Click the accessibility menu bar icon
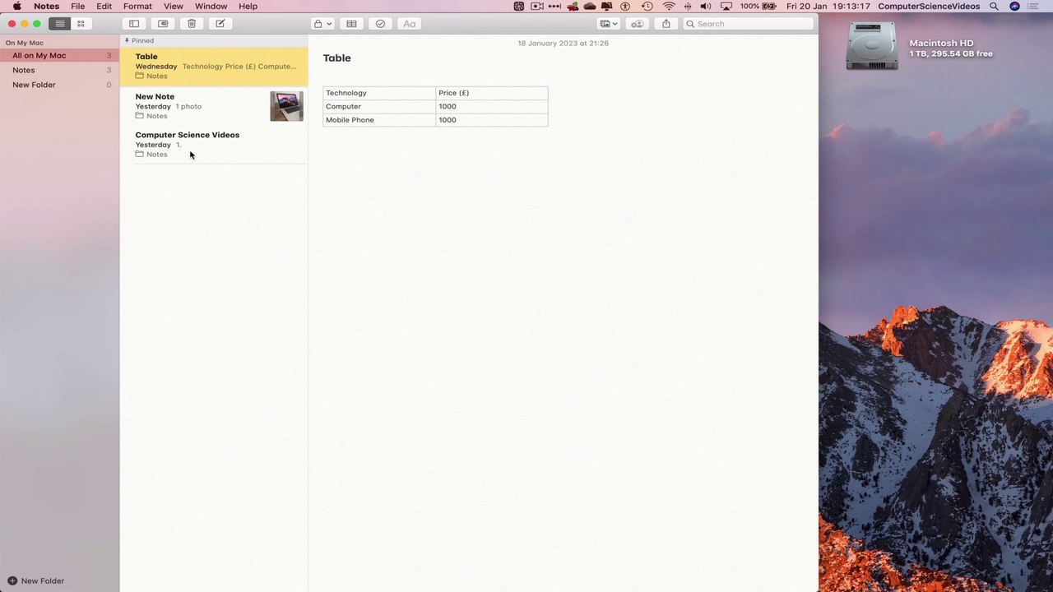1053x592 pixels. tap(625, 6)
